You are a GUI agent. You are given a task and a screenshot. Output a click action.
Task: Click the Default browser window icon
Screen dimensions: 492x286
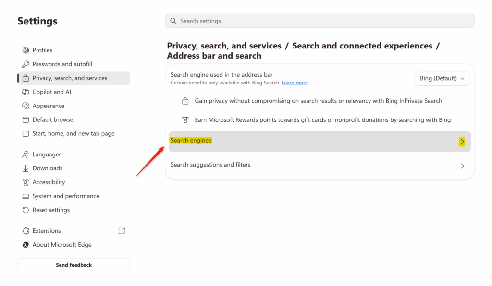(25, 119)
